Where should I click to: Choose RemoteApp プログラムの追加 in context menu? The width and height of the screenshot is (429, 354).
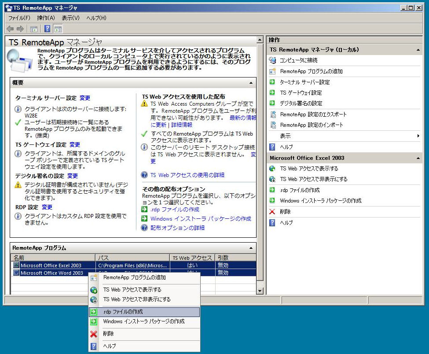tap(144, 278)
